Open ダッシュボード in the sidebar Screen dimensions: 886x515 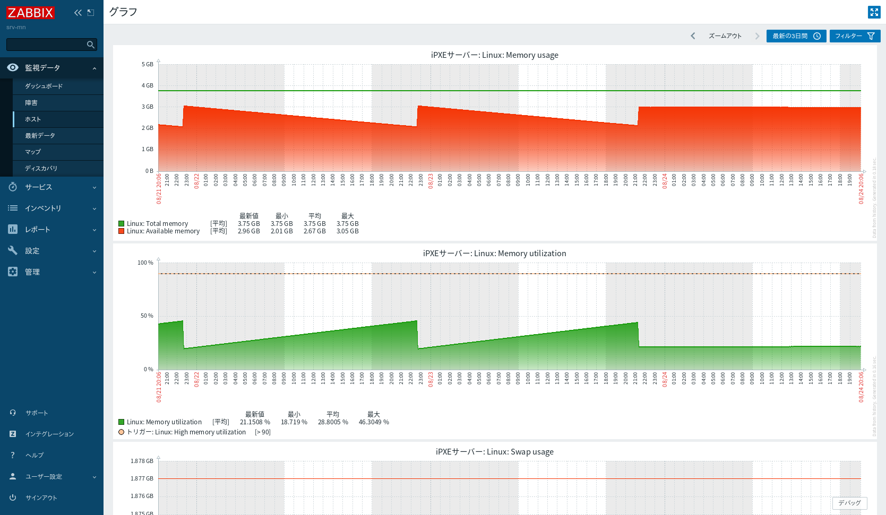point(44,86)
